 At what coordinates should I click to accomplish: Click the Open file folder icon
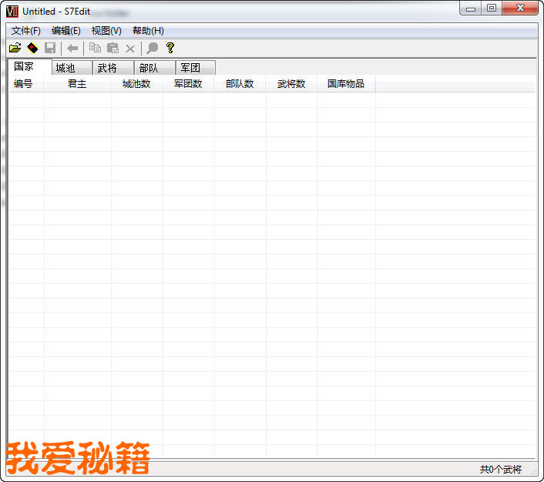[15, 48]
